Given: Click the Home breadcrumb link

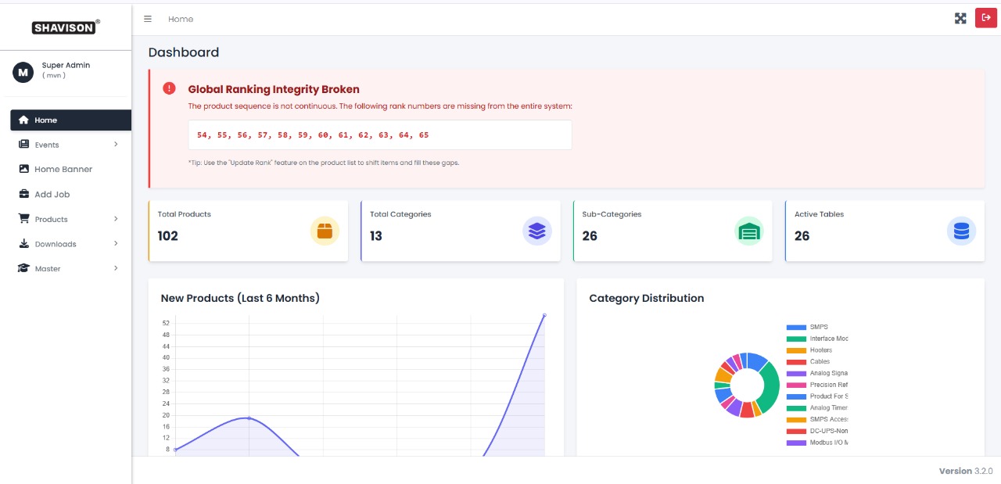Looking at the screenshot, I should click(181, 19).
